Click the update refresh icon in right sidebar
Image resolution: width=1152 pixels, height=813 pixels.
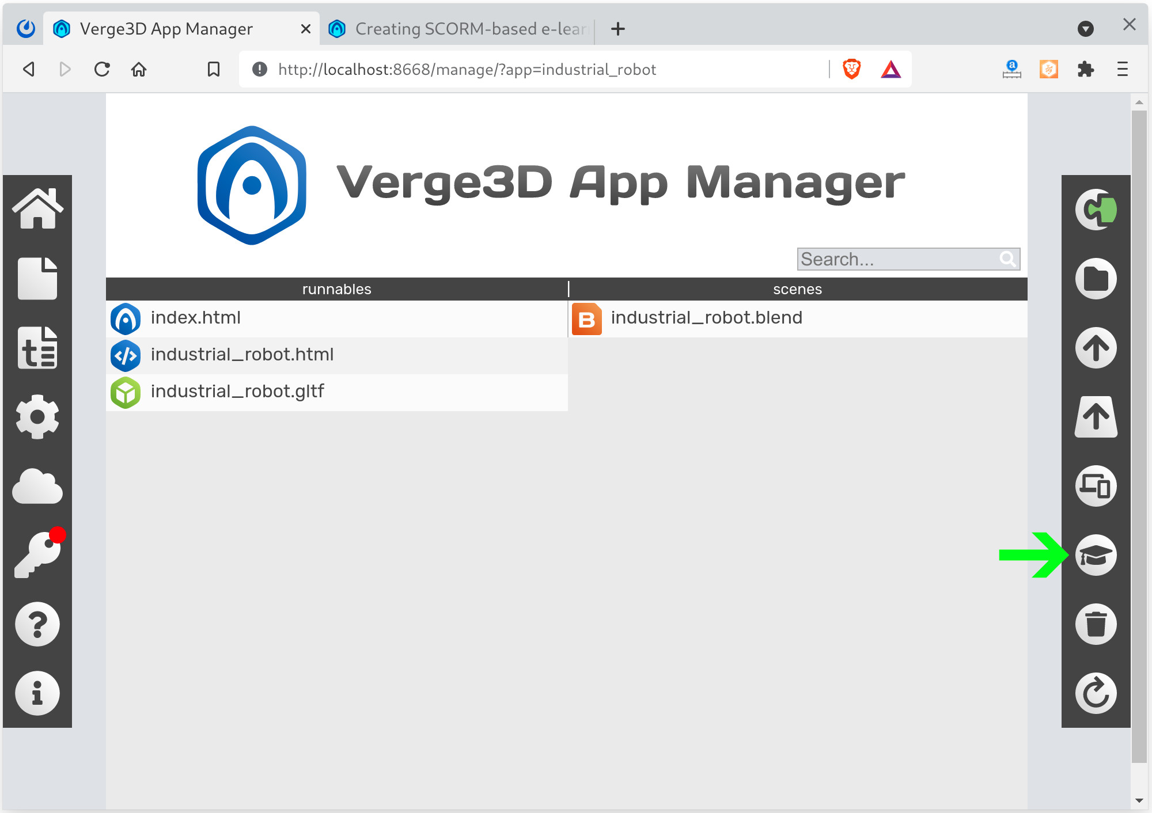[1096, 693]
